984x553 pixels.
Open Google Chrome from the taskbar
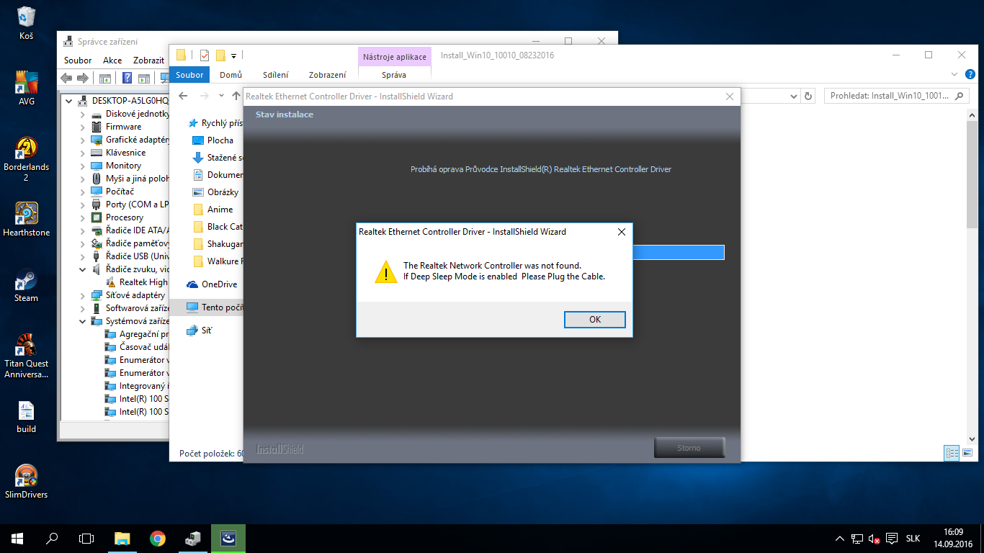(157, 538)
